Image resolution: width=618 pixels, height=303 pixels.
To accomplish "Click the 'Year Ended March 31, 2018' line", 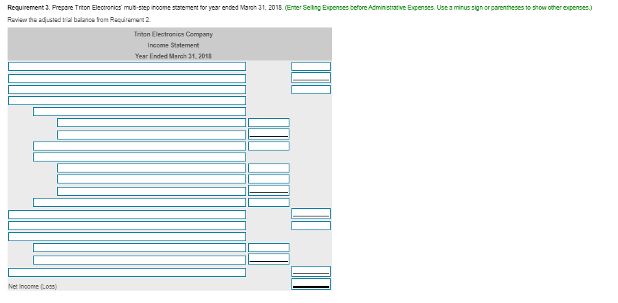I will click(173, 56).
